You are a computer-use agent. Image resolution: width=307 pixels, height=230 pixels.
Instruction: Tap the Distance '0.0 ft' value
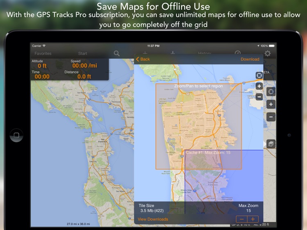coord(84,77)
